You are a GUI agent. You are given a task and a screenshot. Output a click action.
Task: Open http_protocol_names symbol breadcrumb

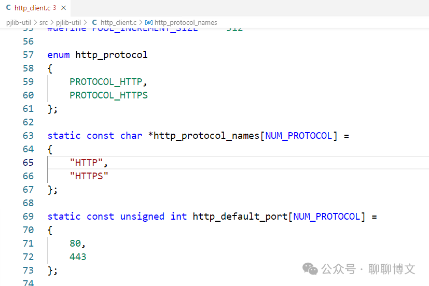click(x=186, y=22)
